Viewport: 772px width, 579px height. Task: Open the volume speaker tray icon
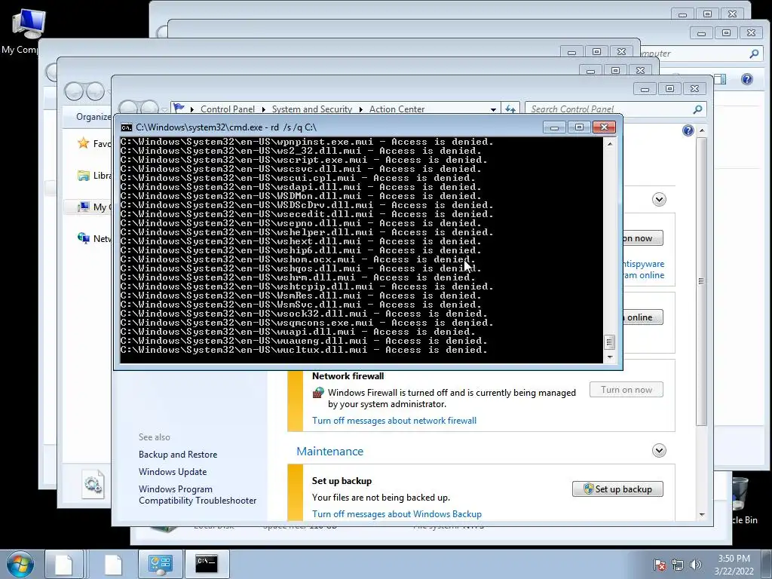coord(696,565)
